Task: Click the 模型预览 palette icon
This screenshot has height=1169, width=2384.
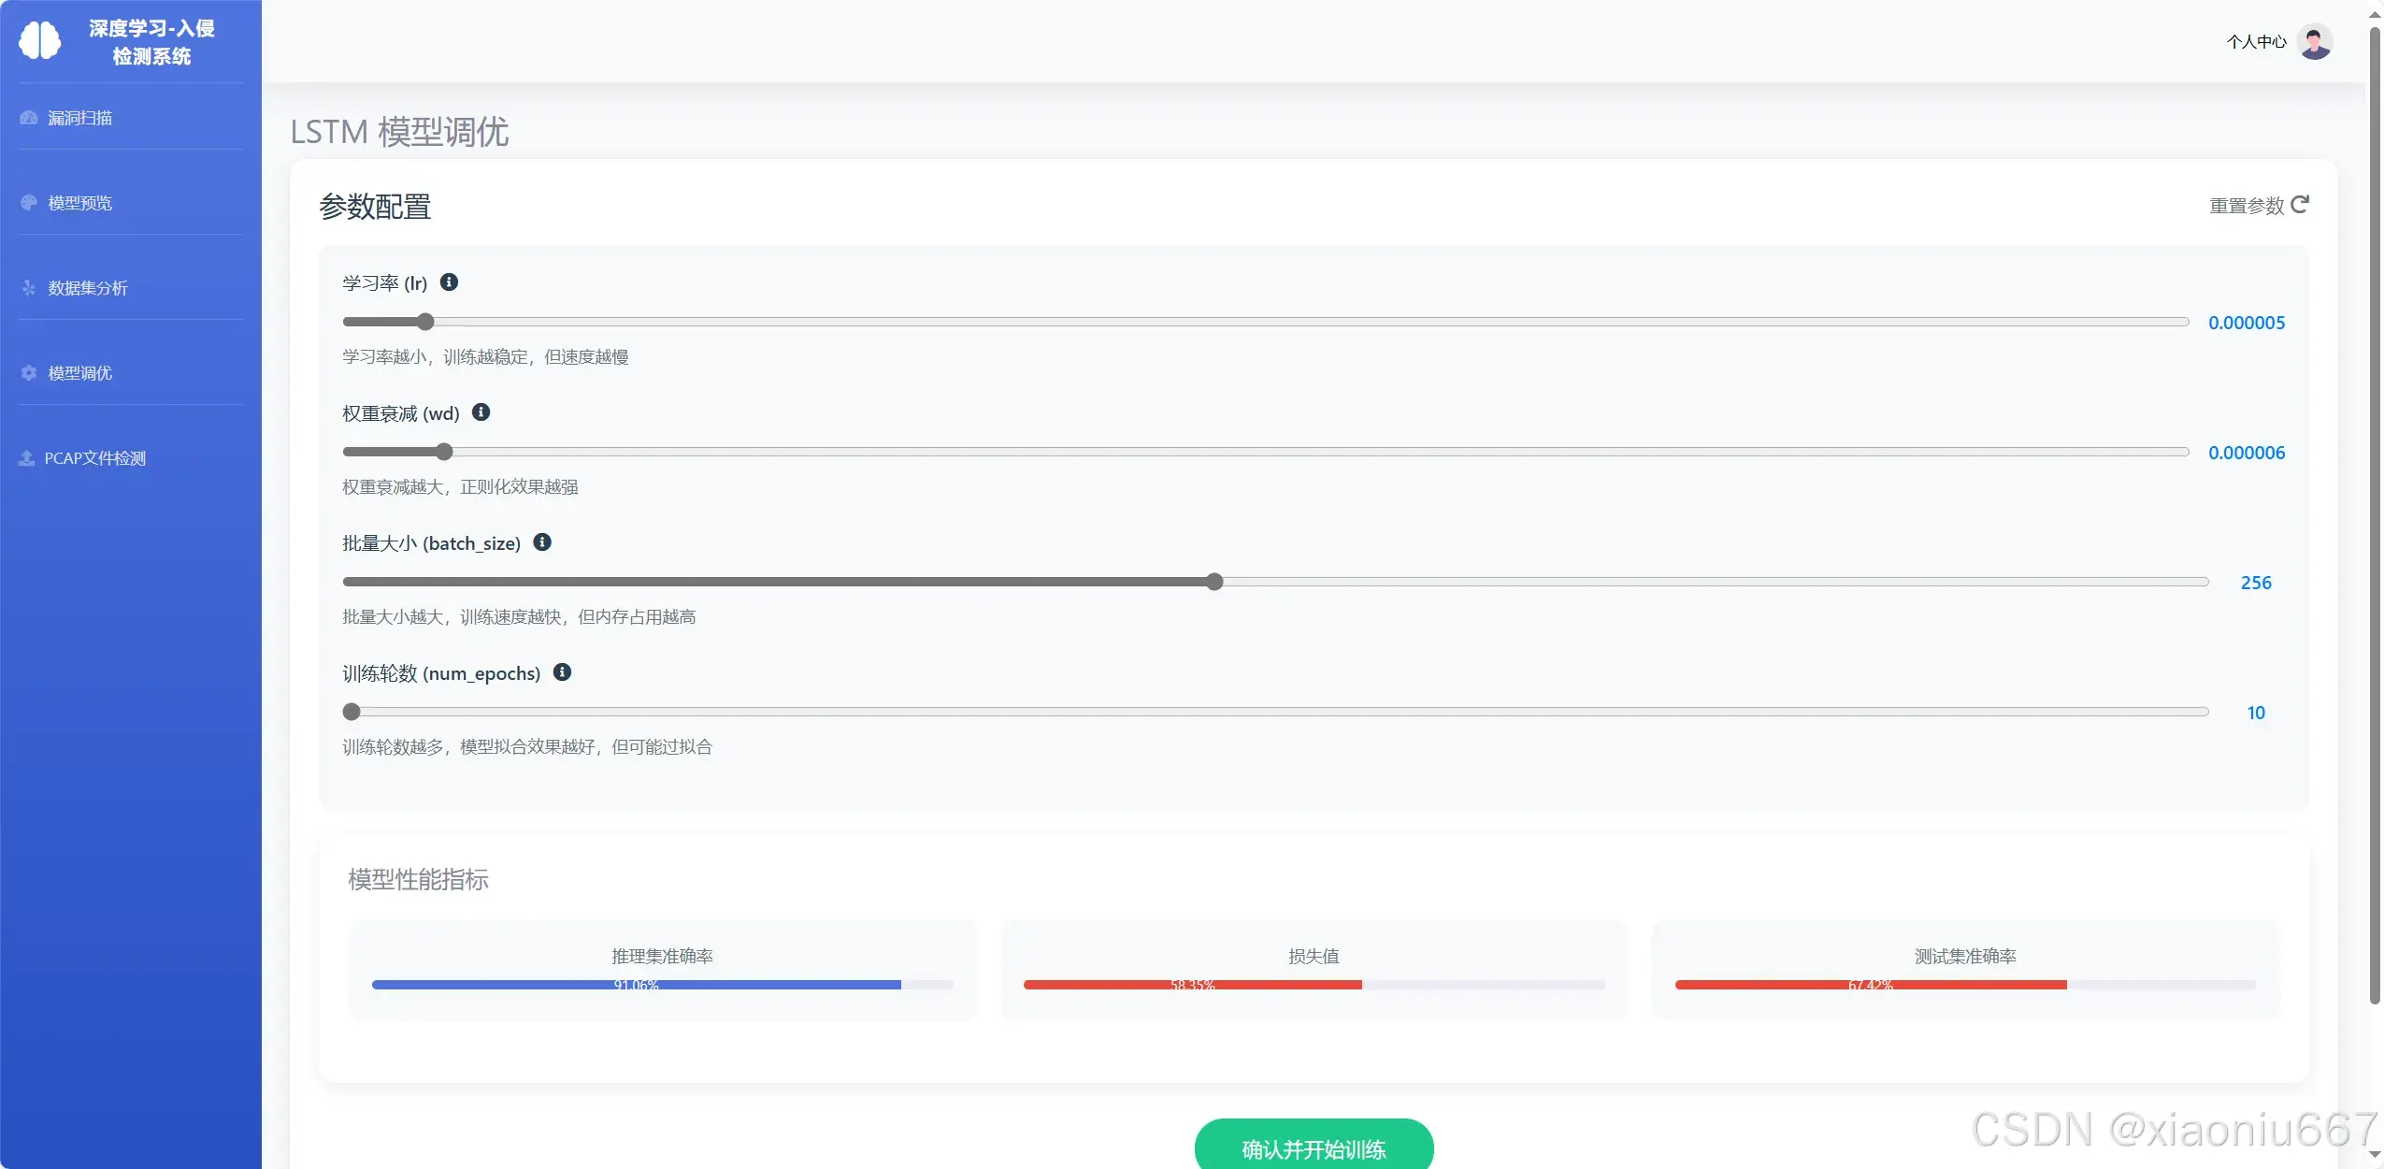Action: click(29, 203)
